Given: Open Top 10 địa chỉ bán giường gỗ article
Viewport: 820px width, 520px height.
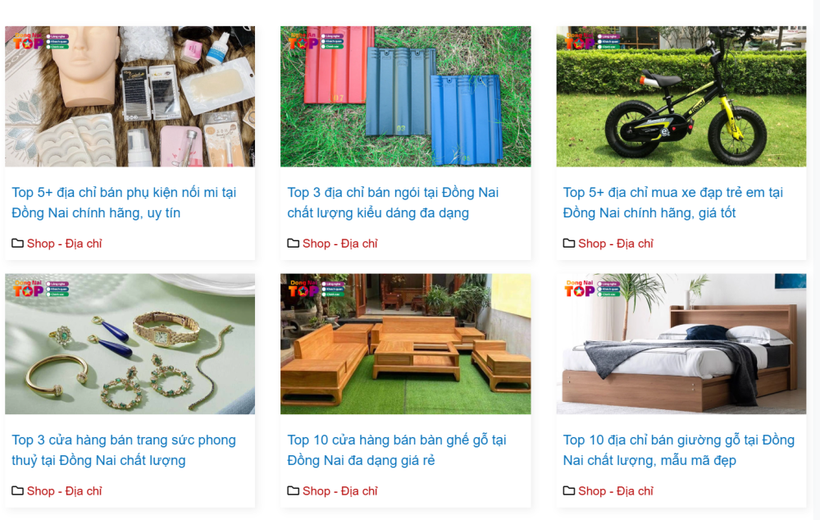Looking at the screenshot, I should pyautogui.click(x=679, y=450).
